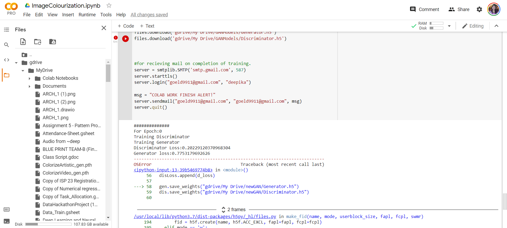Click the All changes saved link

(x=149, y=15)
